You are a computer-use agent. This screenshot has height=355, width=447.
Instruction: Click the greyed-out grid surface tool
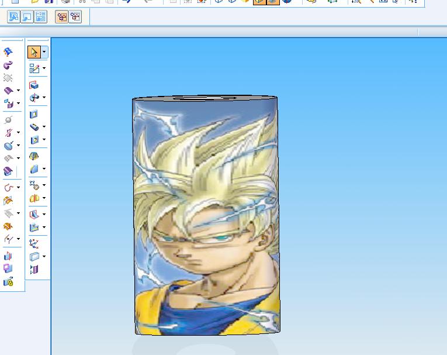[8, 158]
